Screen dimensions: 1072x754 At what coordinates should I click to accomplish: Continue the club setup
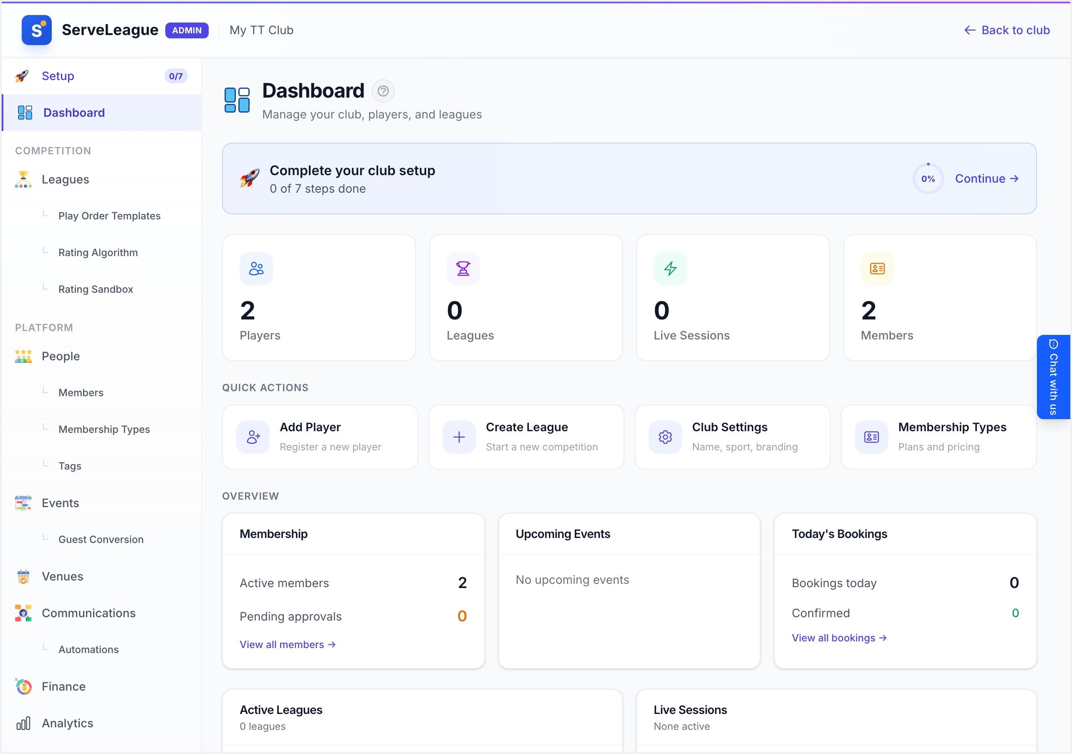(x=986, y=179)
